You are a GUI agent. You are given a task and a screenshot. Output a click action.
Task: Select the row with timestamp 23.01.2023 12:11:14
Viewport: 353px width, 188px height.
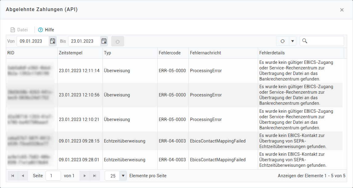(79, 71)
